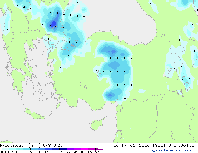Pick the 10–15 mm legend color swatch

pyautogui.click(x=41, y=149)
